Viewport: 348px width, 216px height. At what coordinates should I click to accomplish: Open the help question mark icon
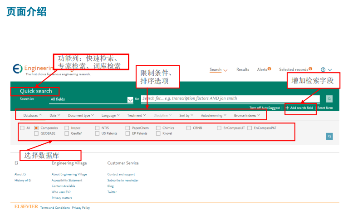pos(323,70)
